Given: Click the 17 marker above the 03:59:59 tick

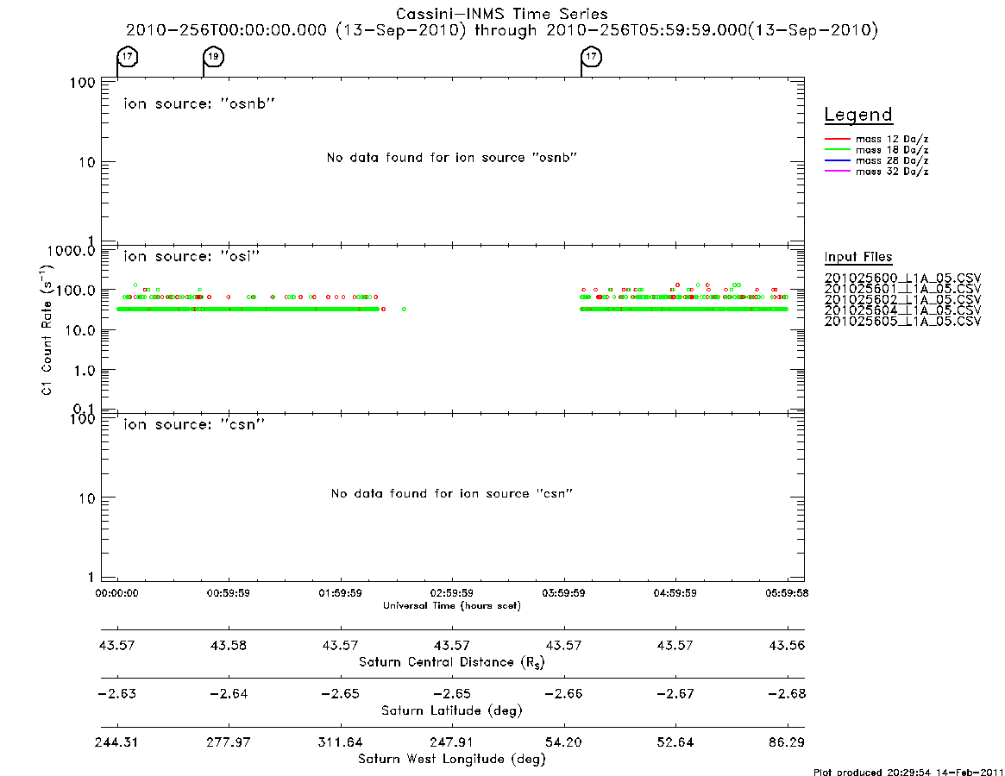Looking at the screenshot, I should pyautogui.click(x=591, y=56).
